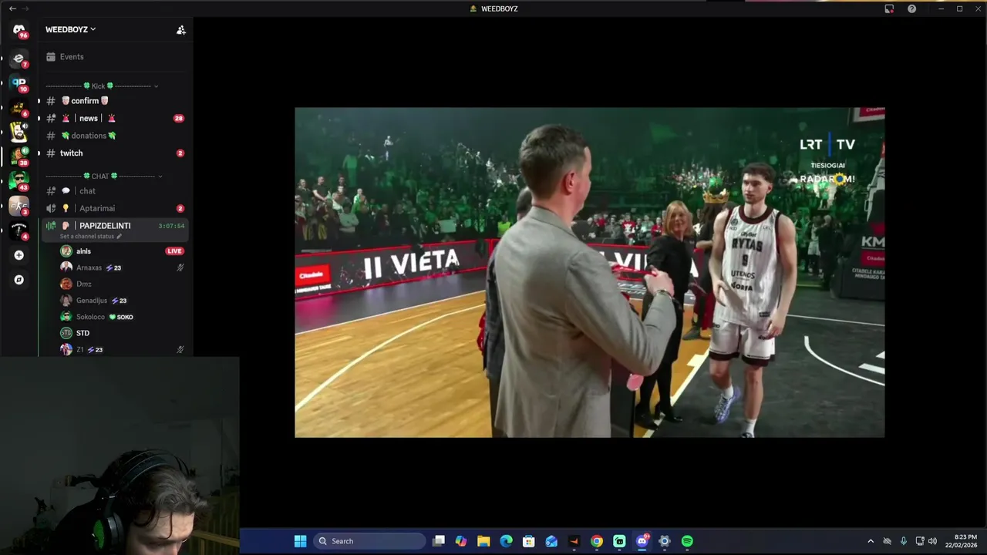Launch Microsoft Edge from the taskbar

[506, 541]
